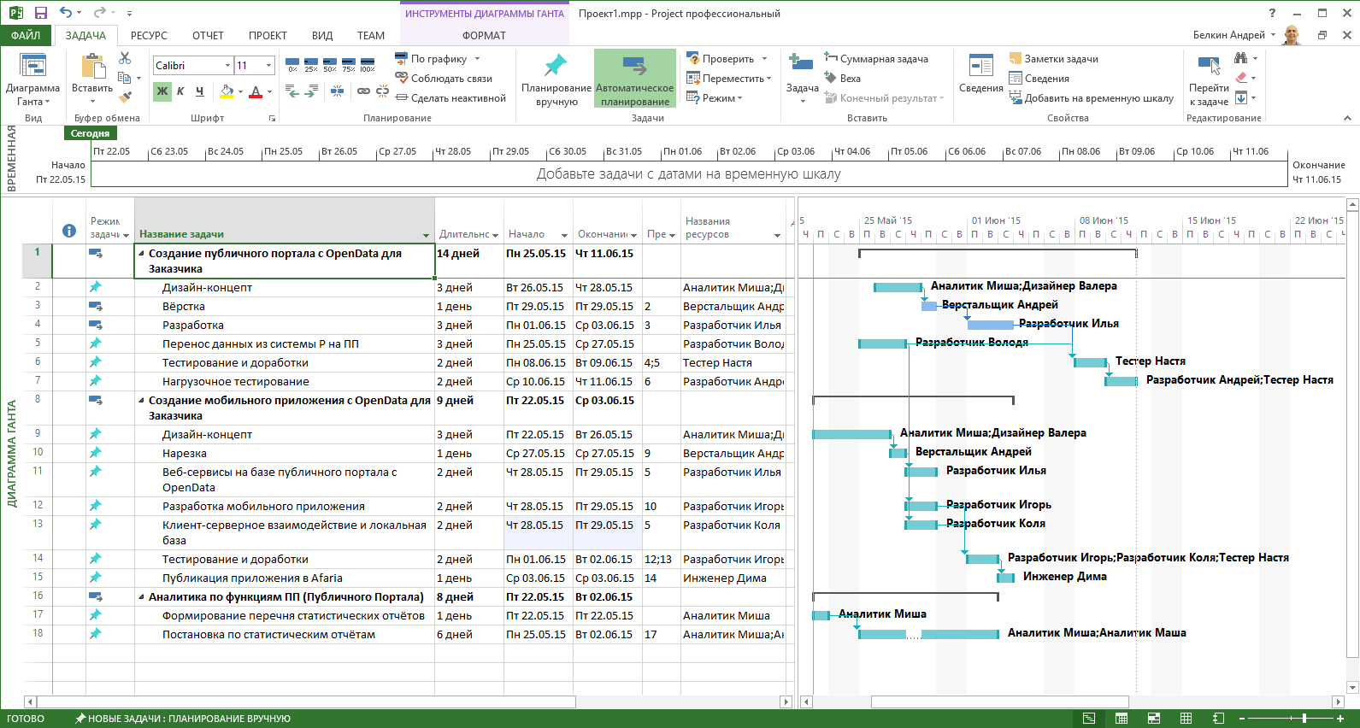
Task: Set progress to 0% complete icon
Action: pyautogui.click(x=292, y=65)
